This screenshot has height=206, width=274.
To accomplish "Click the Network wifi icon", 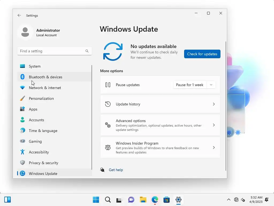I will point(22,88).
